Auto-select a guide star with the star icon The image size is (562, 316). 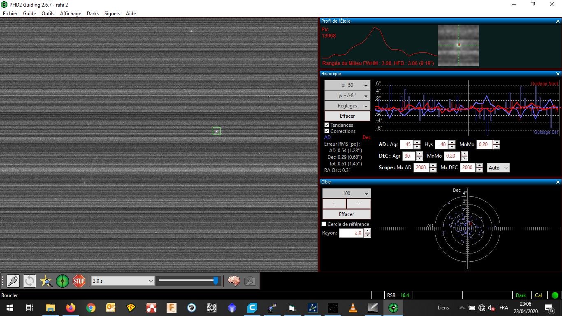(x=46, y=281)
